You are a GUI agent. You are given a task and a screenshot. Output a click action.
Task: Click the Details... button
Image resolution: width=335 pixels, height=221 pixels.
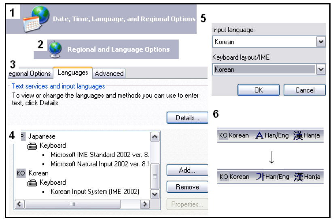click(x=187, y=118)
